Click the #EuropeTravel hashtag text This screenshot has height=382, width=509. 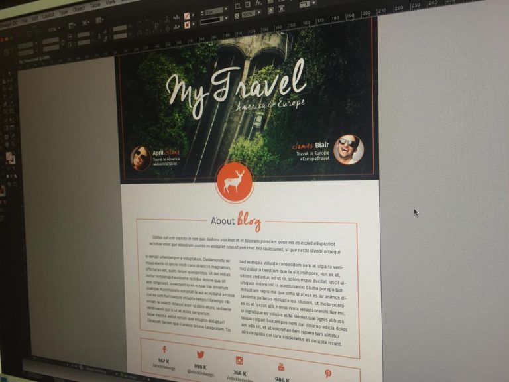[x=314, y=159]
